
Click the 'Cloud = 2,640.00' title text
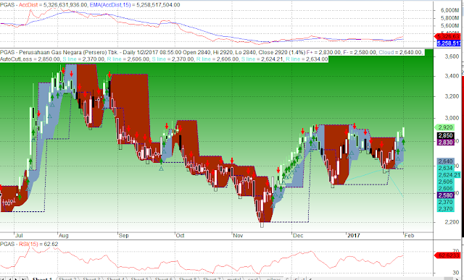pos(400,52)
